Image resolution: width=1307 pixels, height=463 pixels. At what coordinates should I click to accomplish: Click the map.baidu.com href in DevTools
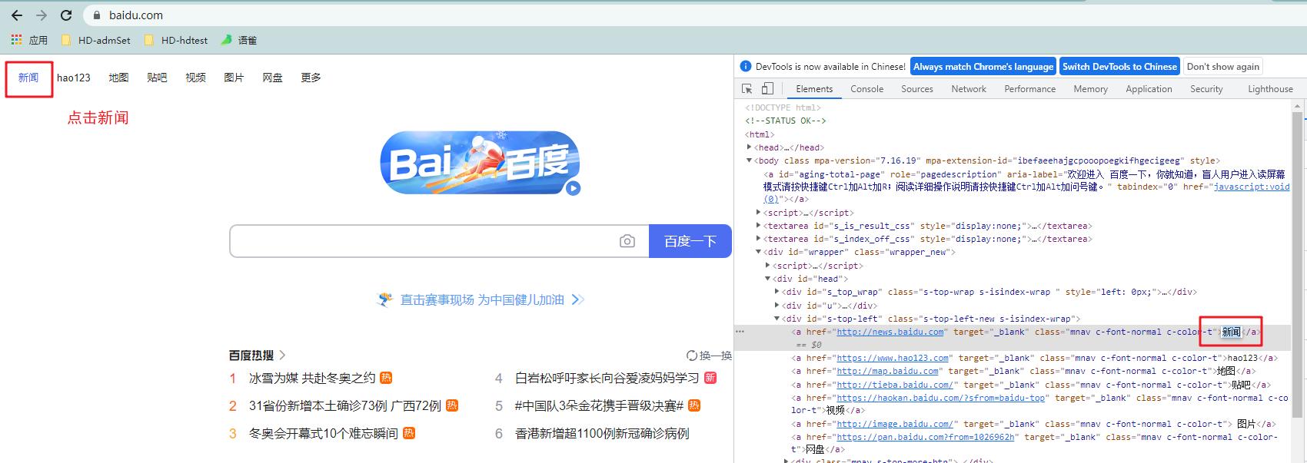(x=887, y=371)
